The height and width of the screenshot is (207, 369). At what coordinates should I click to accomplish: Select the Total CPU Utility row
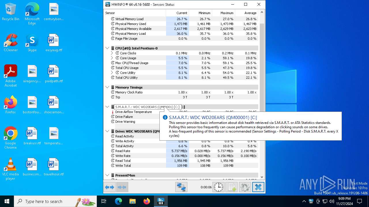coord(182,78)
